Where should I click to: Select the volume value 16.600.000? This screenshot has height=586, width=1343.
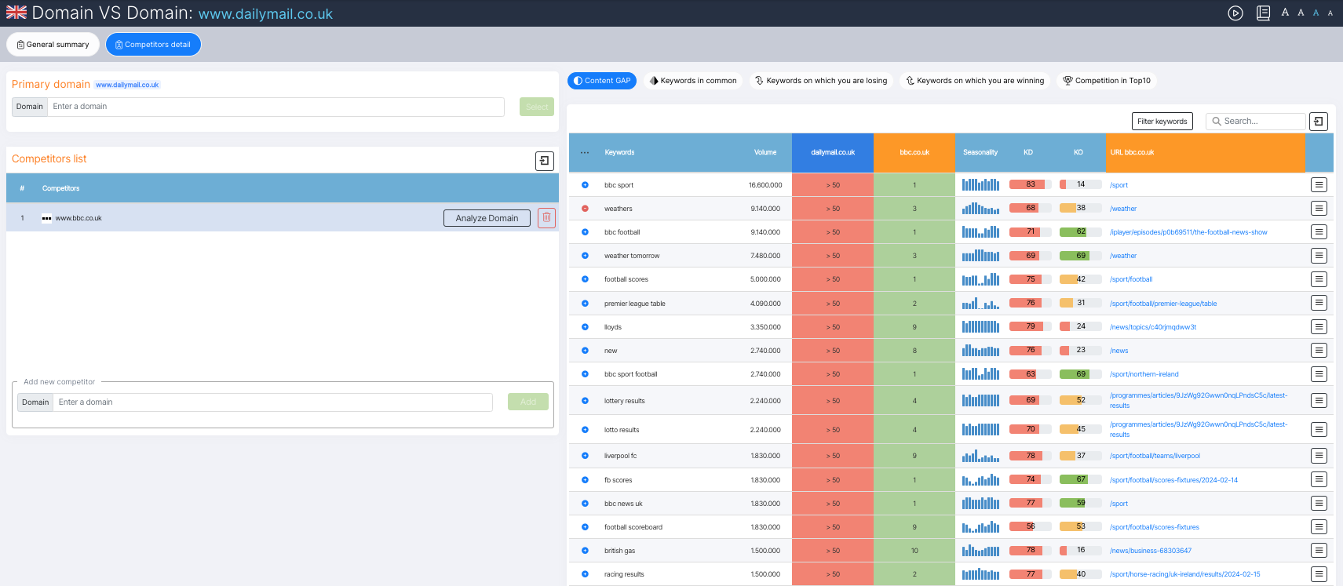[x=765, y=185]
